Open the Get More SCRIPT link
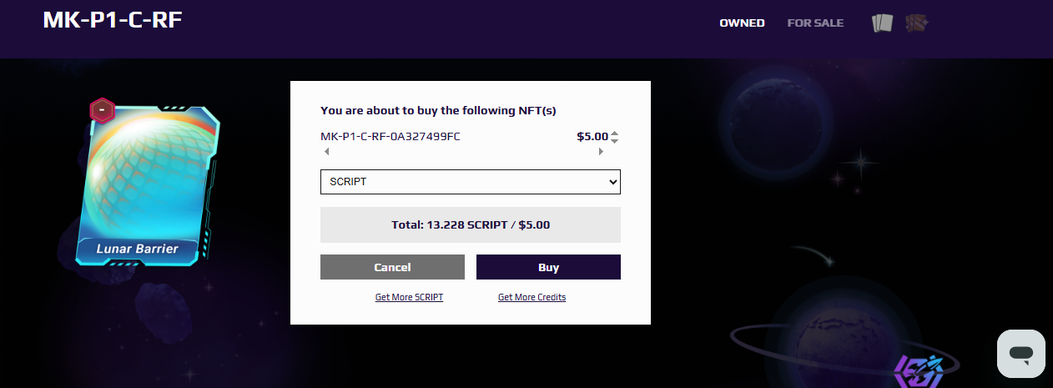1053x388 pixels. click(409, 297)
